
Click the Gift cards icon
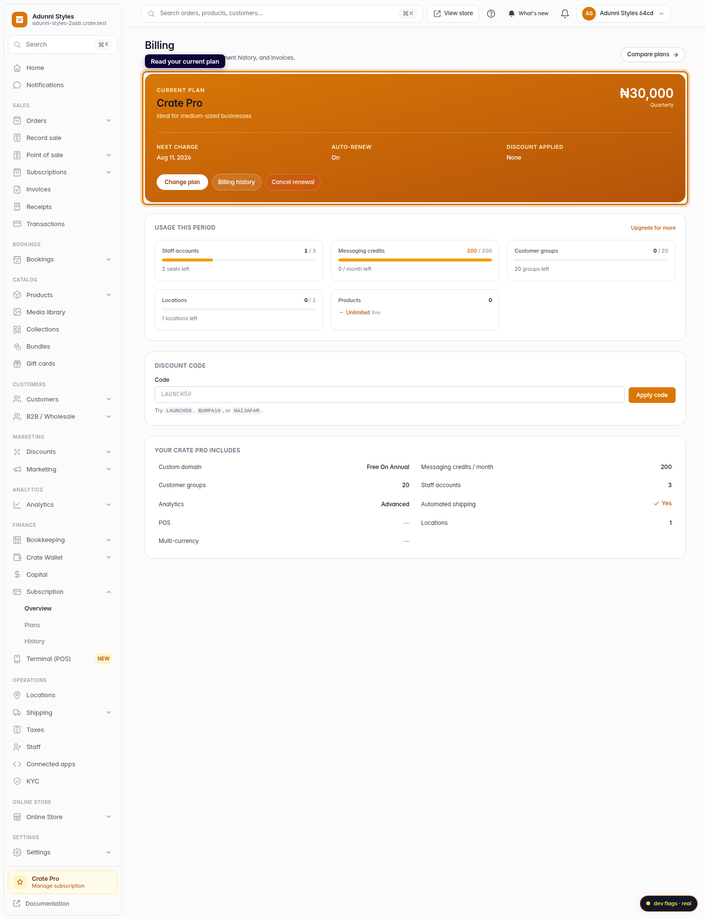click(x=17, y=364)
